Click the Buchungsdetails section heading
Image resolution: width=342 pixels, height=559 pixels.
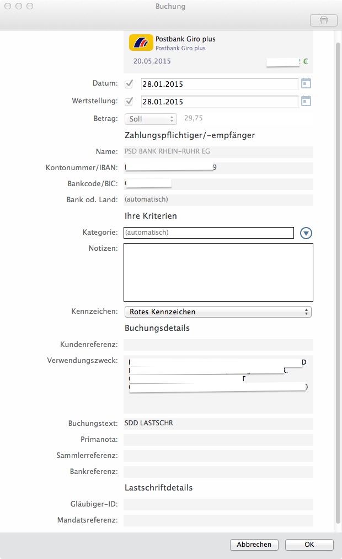tap(157, 328)
